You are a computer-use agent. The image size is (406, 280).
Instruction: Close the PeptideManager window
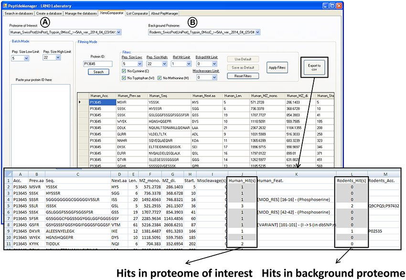click(339, 6)
